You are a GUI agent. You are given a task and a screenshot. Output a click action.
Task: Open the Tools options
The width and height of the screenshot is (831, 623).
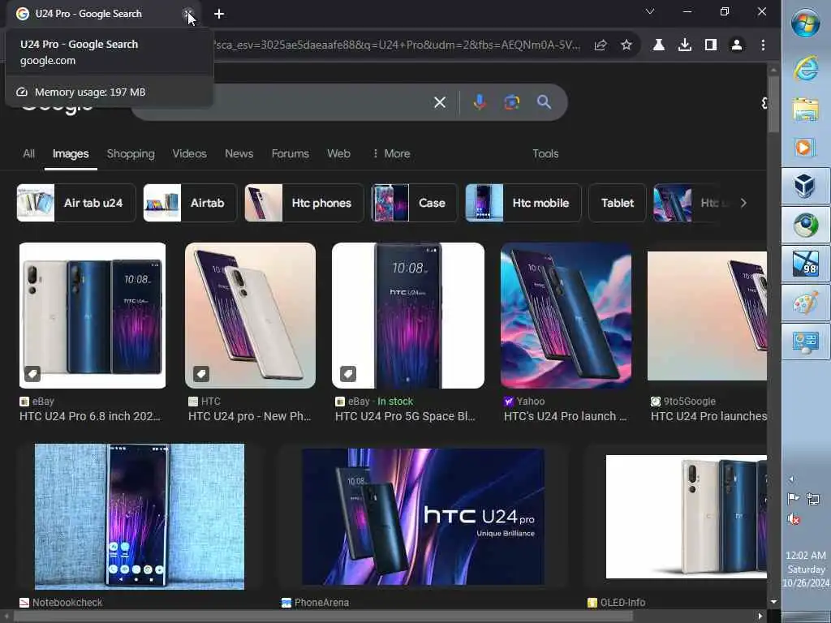click(x=545, y=153)
